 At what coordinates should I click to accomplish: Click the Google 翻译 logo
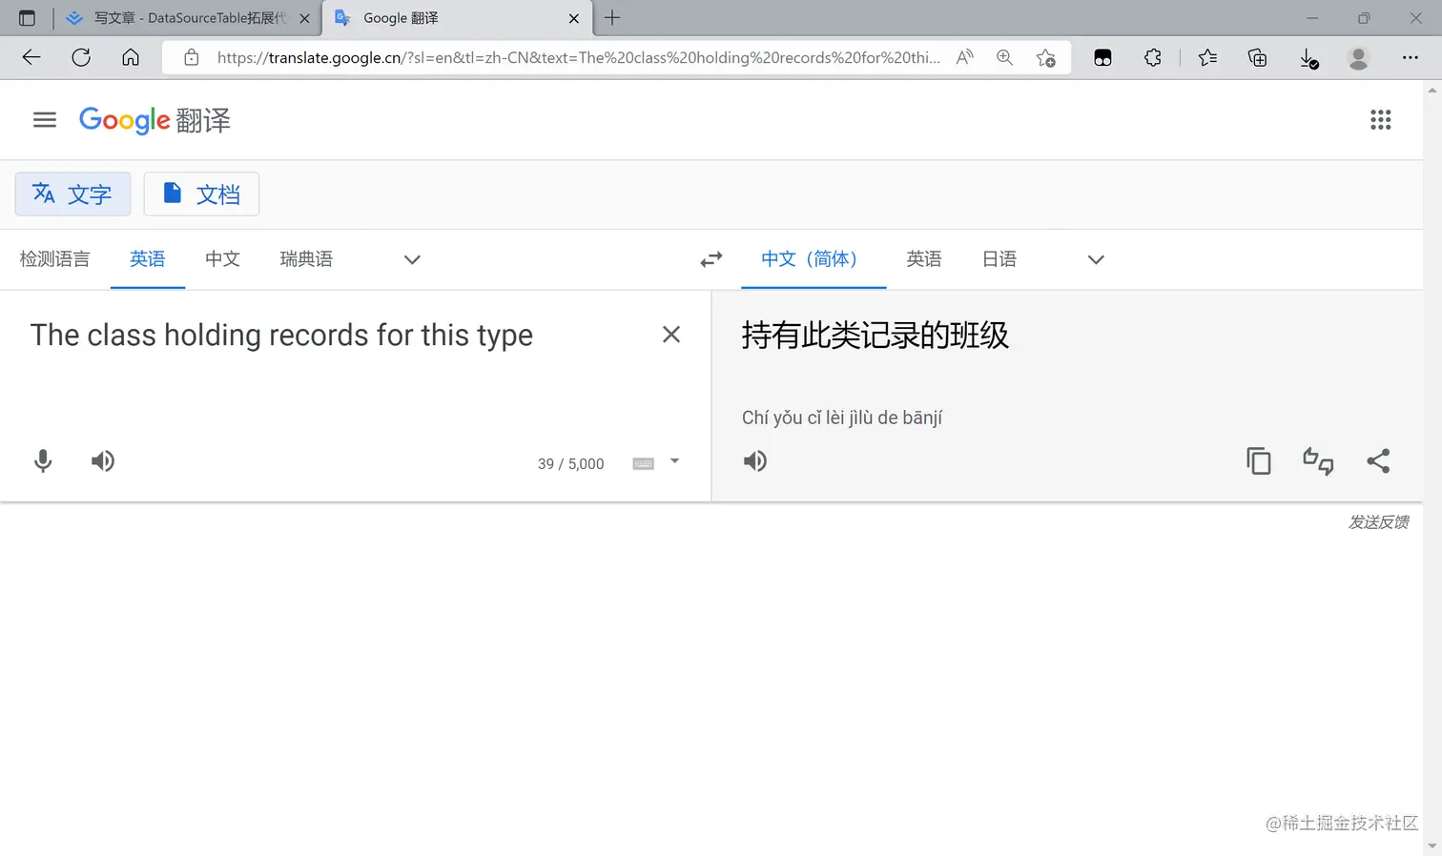[154, 120]
